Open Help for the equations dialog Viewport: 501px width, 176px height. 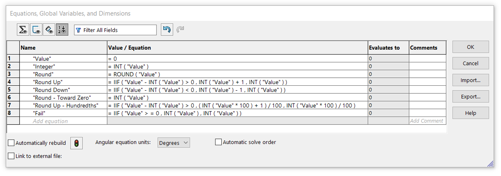click(x=471, y=113)
